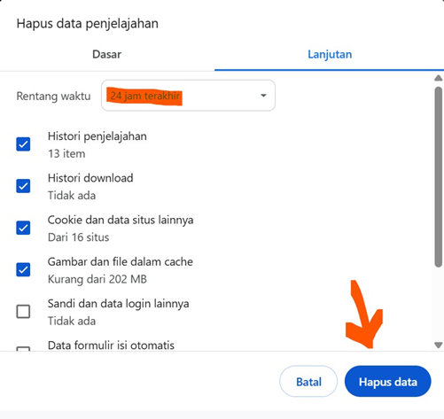Click the time range dropdown arrow icon

263,96
